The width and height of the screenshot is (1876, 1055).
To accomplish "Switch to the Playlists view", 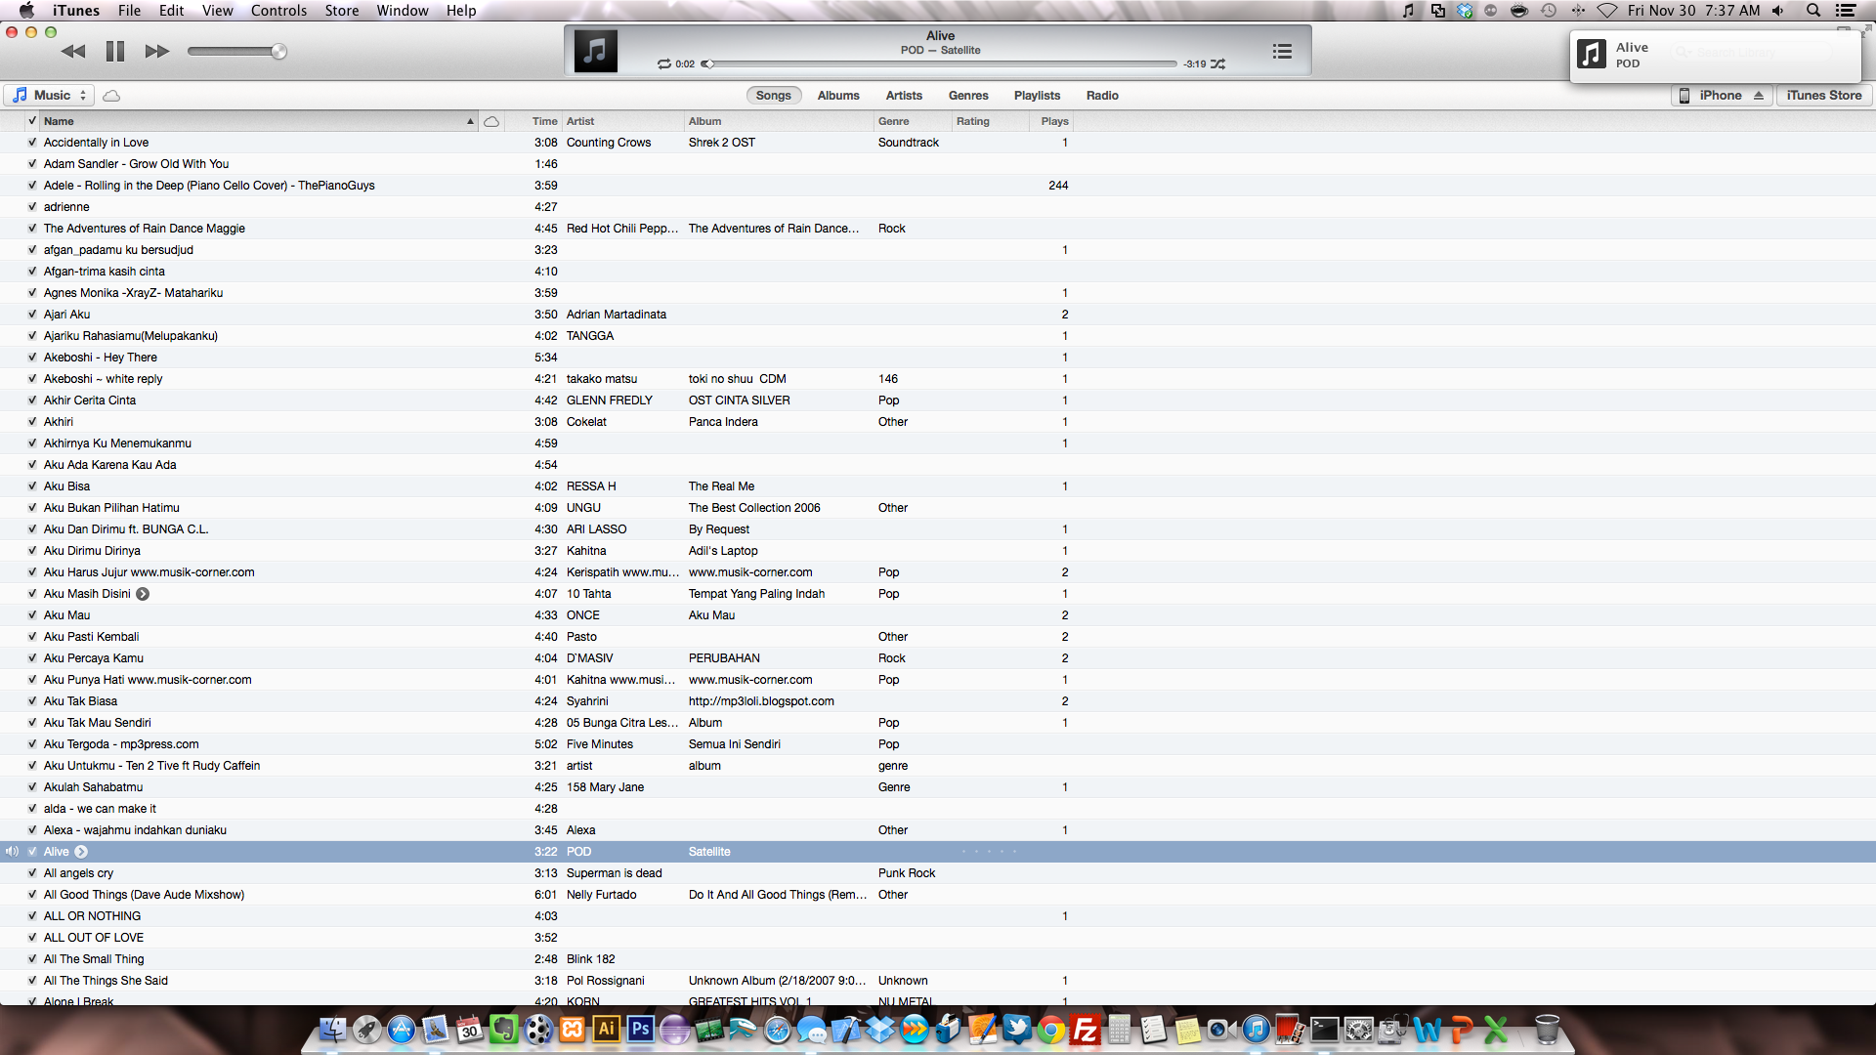I will tap(1037, 95).
